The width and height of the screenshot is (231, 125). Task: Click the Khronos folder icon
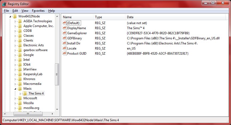(x=20, y=79)
